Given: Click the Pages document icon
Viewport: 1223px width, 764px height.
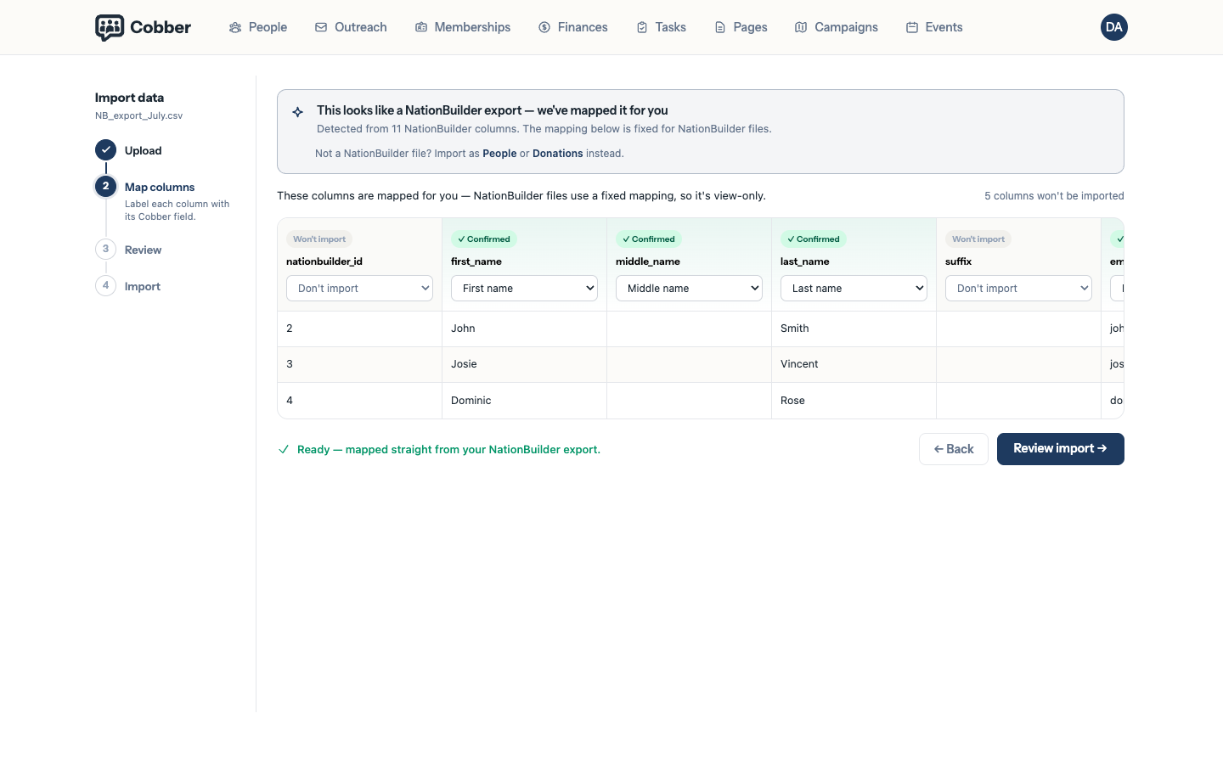Looking at the screenshot, I should click(x=720, y=27).
